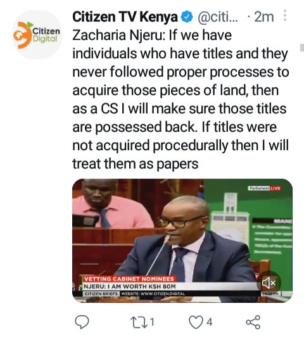304x337 pixels.
Task: Click the reply speech bubble icon
Action: click(x=82, y=322)
